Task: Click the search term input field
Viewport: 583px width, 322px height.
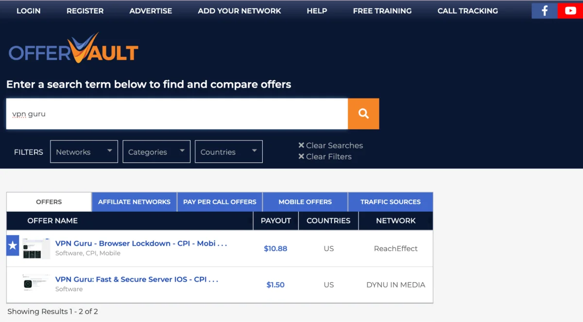Action: [x=177, y=114]
